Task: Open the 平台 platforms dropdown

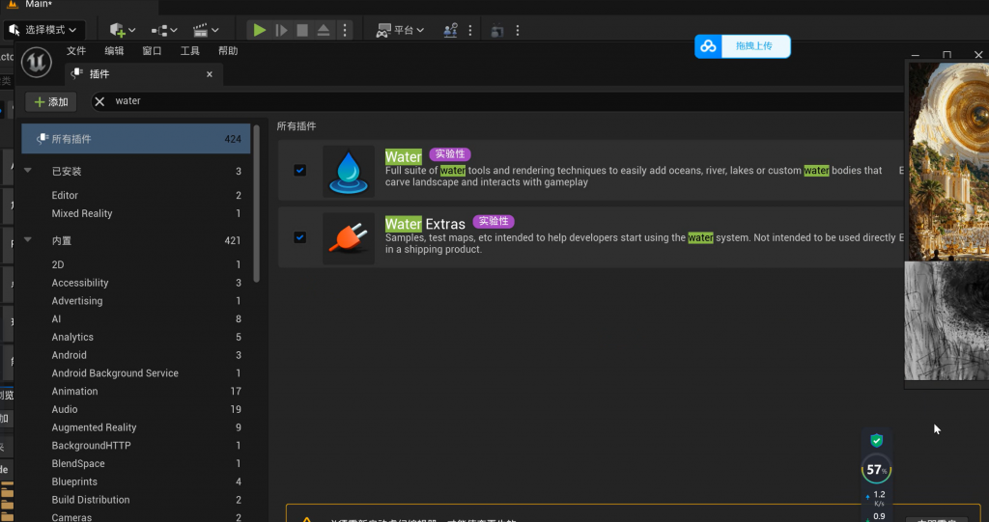Action: tap(400, 30)
